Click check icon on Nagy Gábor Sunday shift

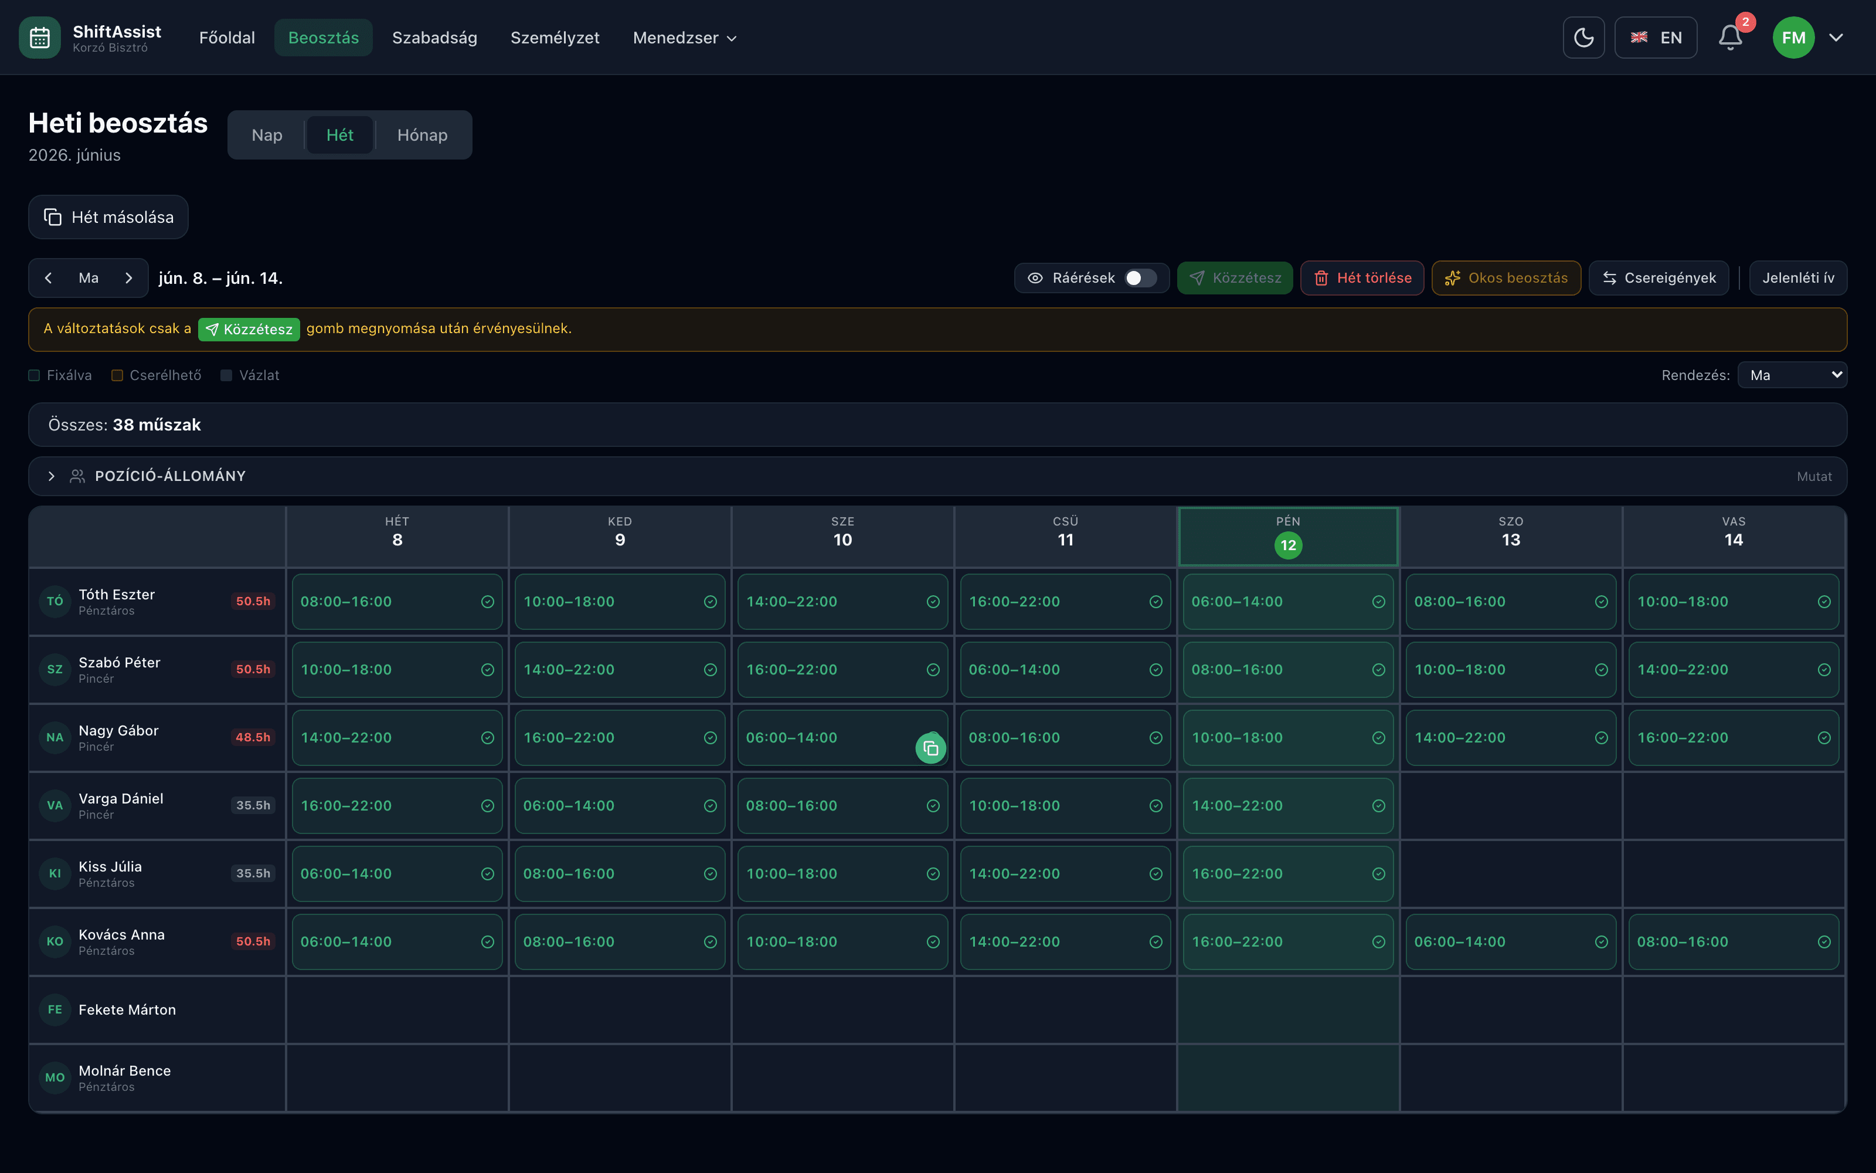point(1824,738)
